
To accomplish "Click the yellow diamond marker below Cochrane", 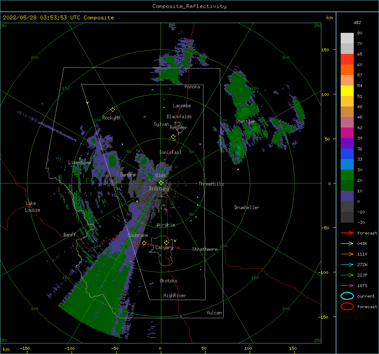I will 144,243.
